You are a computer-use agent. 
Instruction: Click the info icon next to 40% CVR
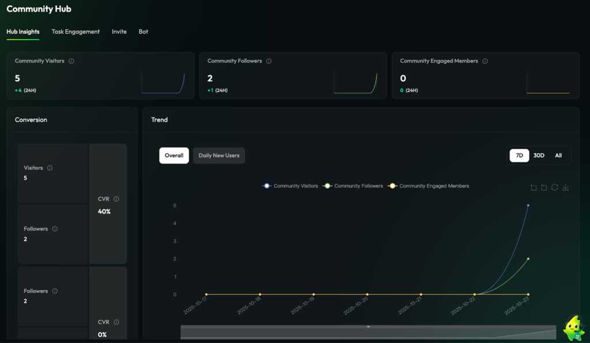click(116, 199)
